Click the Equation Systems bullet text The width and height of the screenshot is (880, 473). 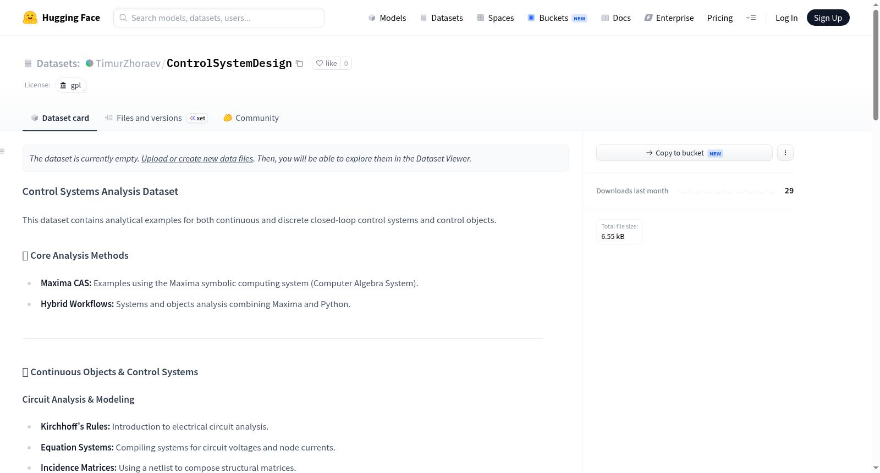pos(188,447)
